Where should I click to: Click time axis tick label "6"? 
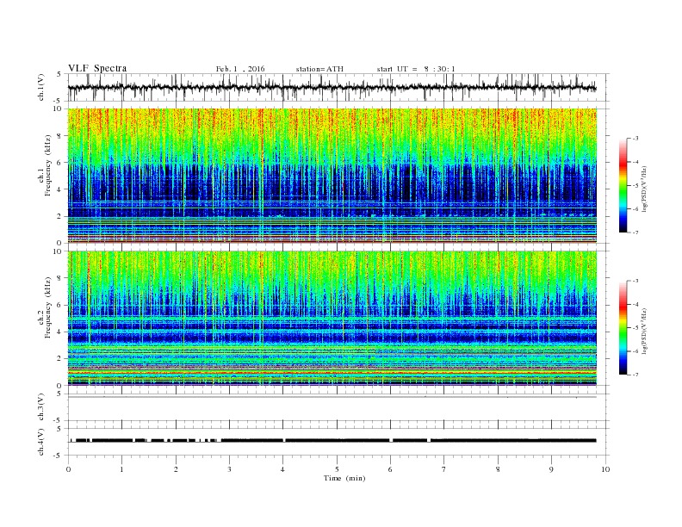point(390,469)
